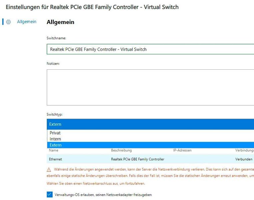Click the Switchname input field
The height and width of the screenshot is (200, 254).
tap(150, 49)
